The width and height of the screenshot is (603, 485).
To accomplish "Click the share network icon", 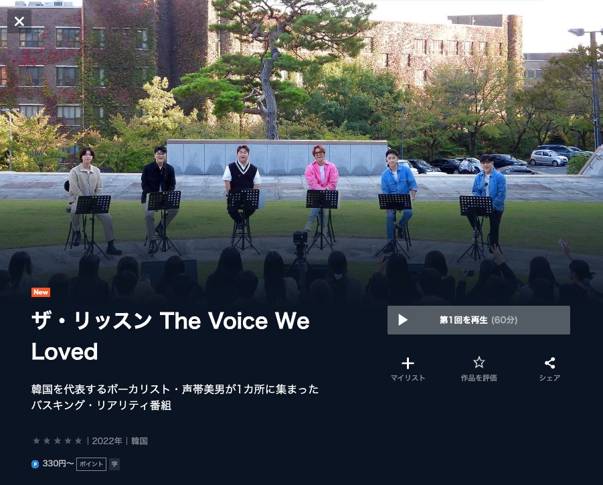I will [549, 363].
